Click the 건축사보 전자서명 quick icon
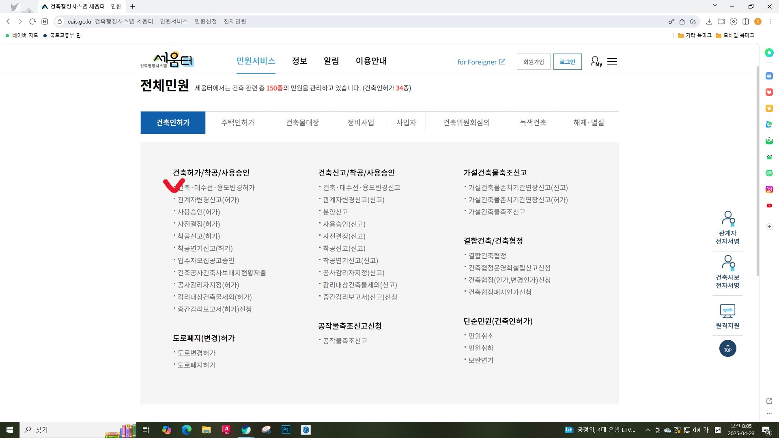The image size is (779, 438). tap(727, 272)
